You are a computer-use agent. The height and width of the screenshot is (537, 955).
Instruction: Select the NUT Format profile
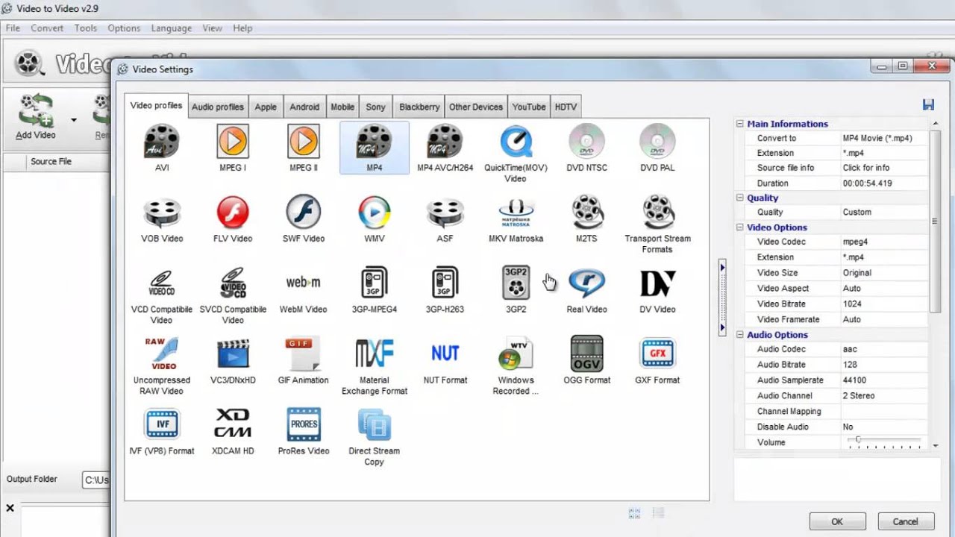445,360
